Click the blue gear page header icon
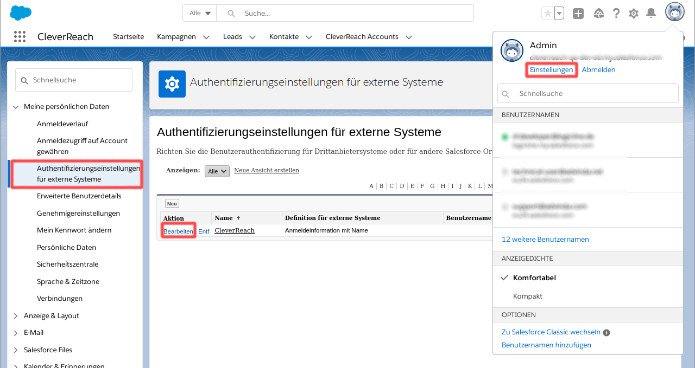Image resolution: width=695 pixels, height=368 pixels. (x=172, y=84)
